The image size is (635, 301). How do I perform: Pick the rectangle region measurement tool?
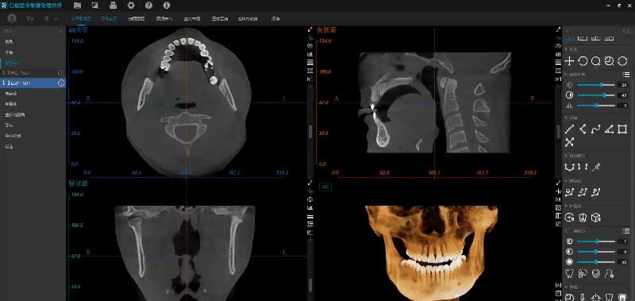[622, 129]
